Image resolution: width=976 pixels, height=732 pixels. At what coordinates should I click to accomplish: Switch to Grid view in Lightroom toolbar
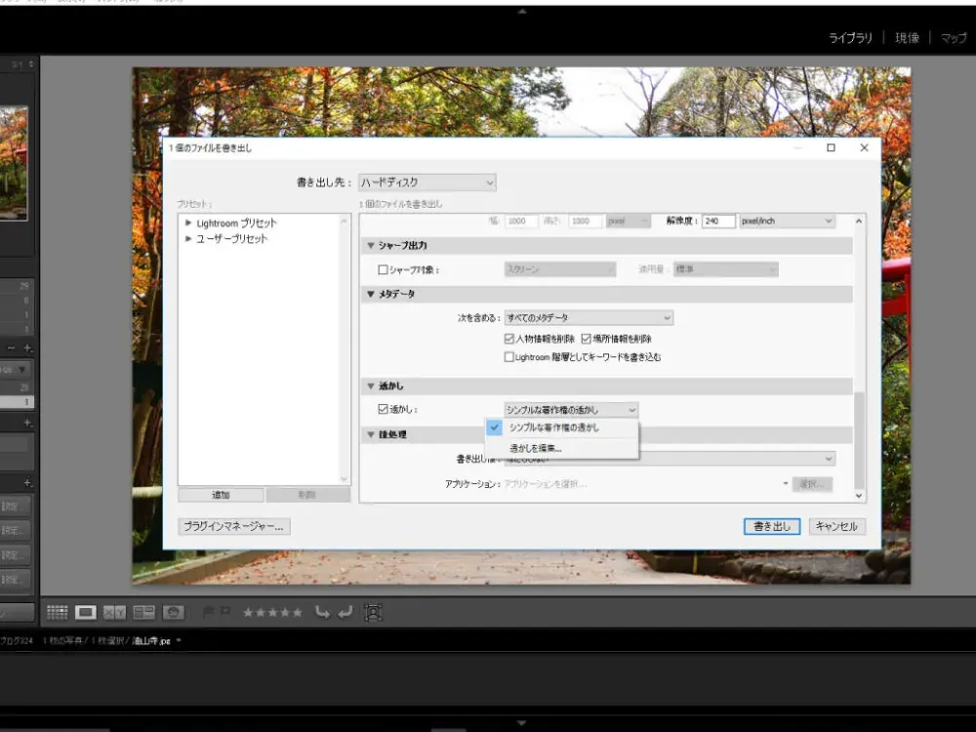pos(58,613)
